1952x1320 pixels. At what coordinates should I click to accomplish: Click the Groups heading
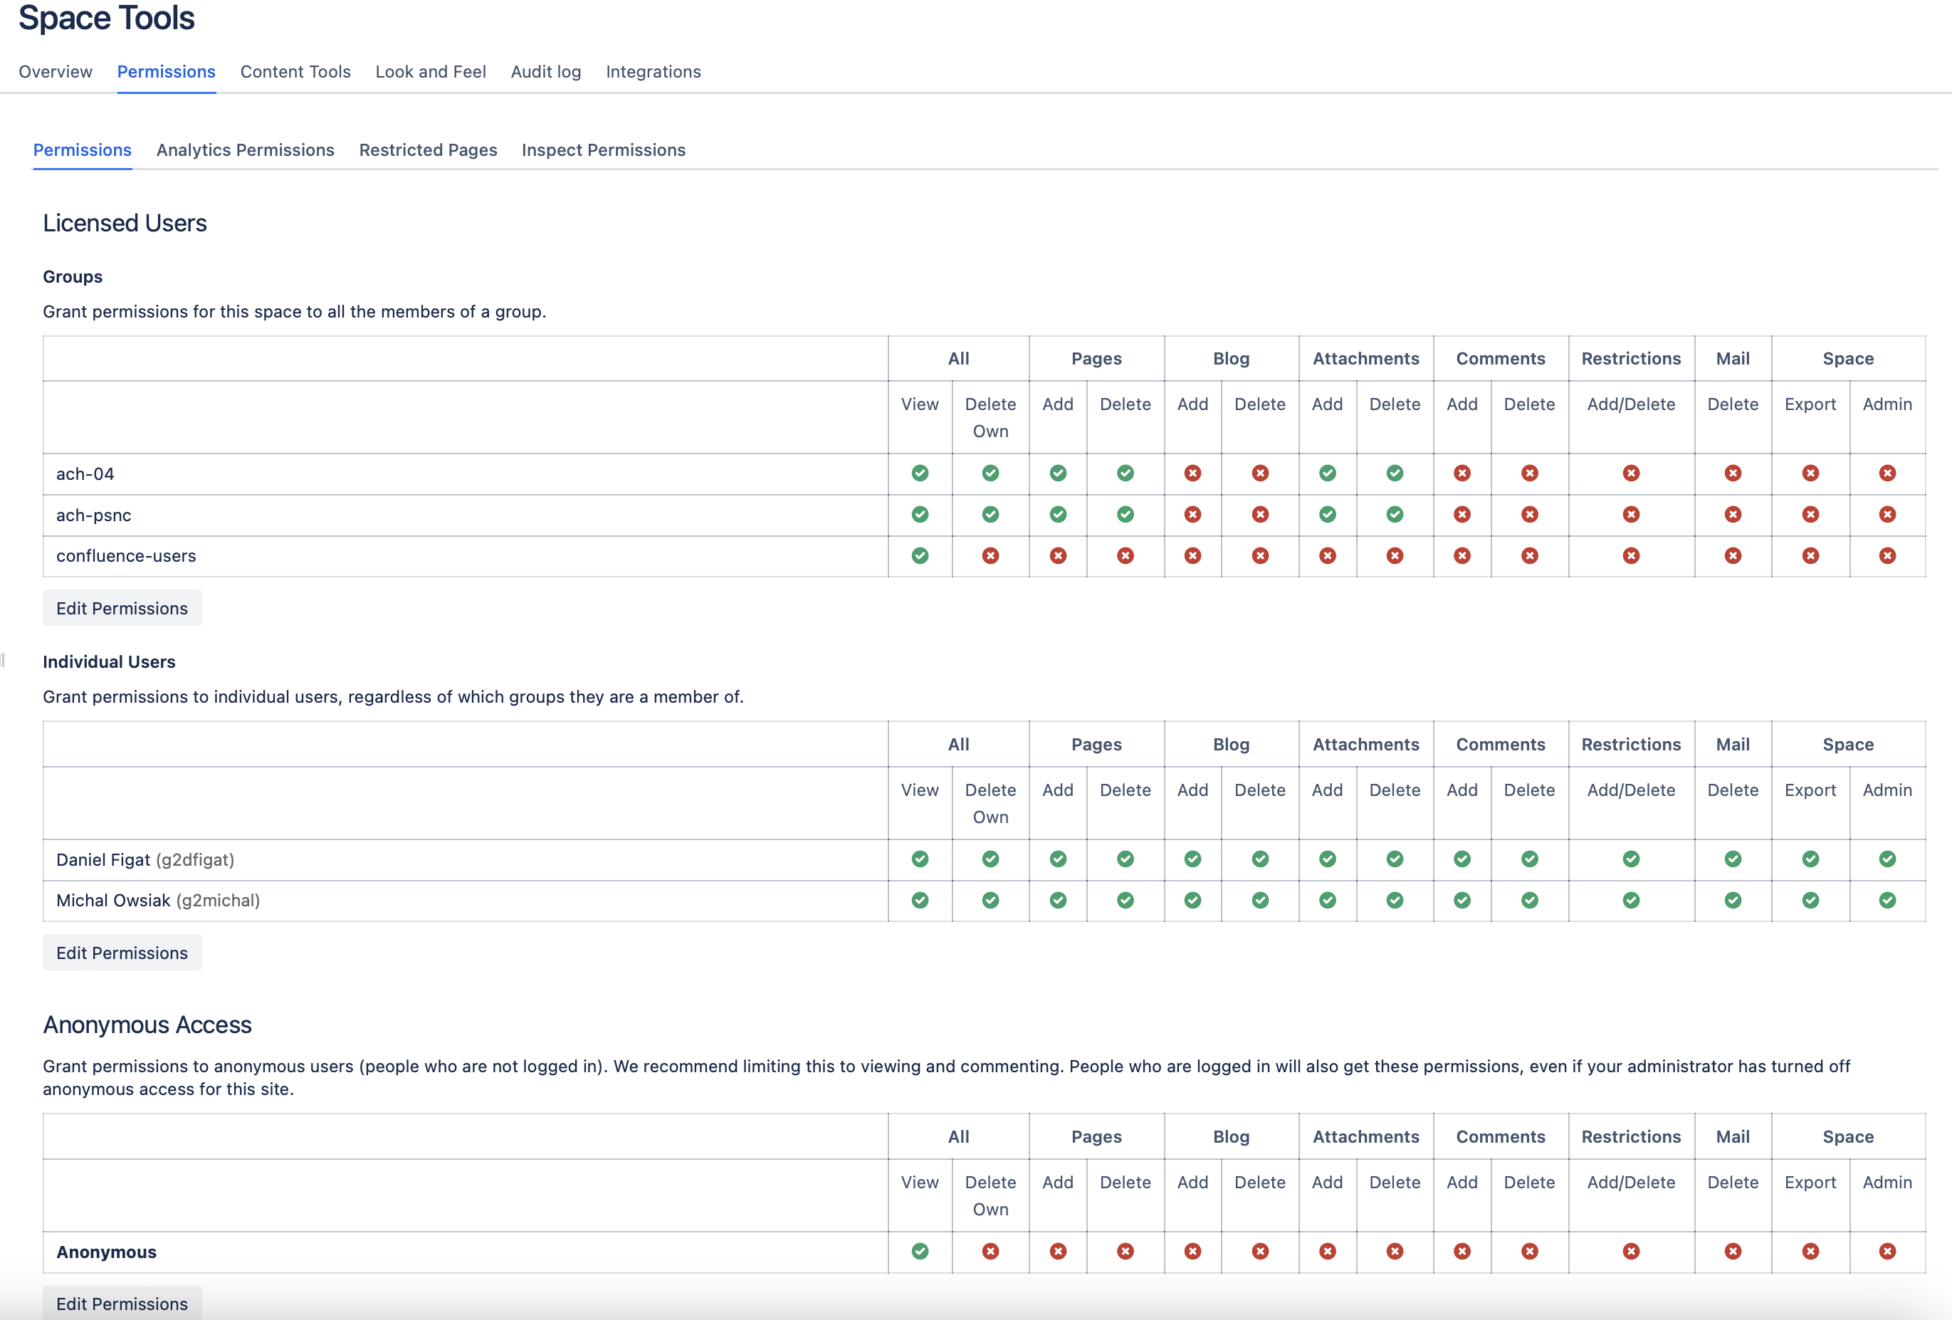pyautogui.click(x=72, y=277)
